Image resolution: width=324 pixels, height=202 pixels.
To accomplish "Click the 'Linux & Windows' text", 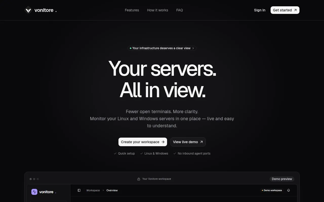I will pos(156,154).
